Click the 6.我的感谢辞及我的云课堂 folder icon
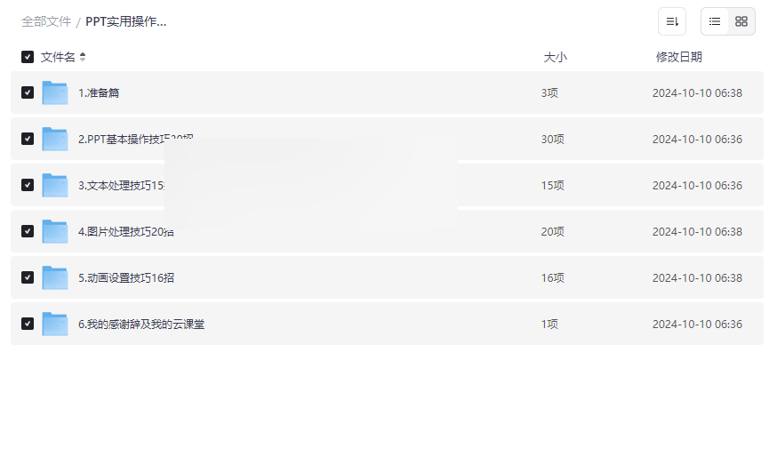Image resolution: width=777 pixels, height=457 pixels. coord(55,324)
